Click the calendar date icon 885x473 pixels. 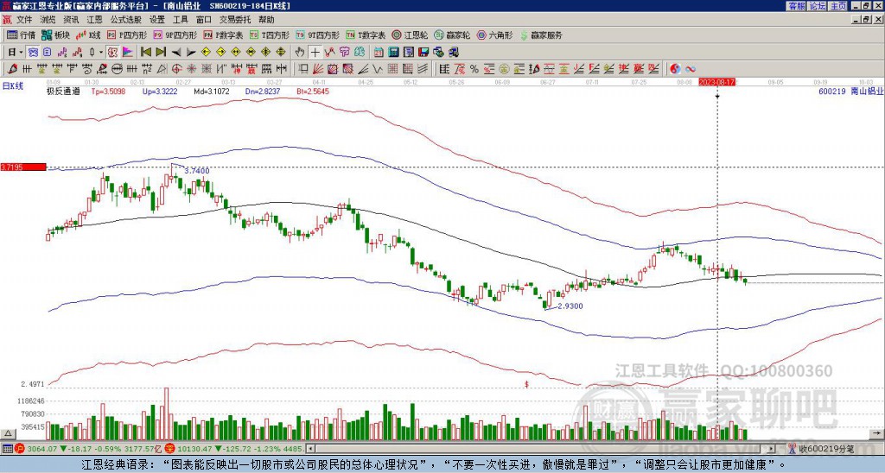(379, 53)
